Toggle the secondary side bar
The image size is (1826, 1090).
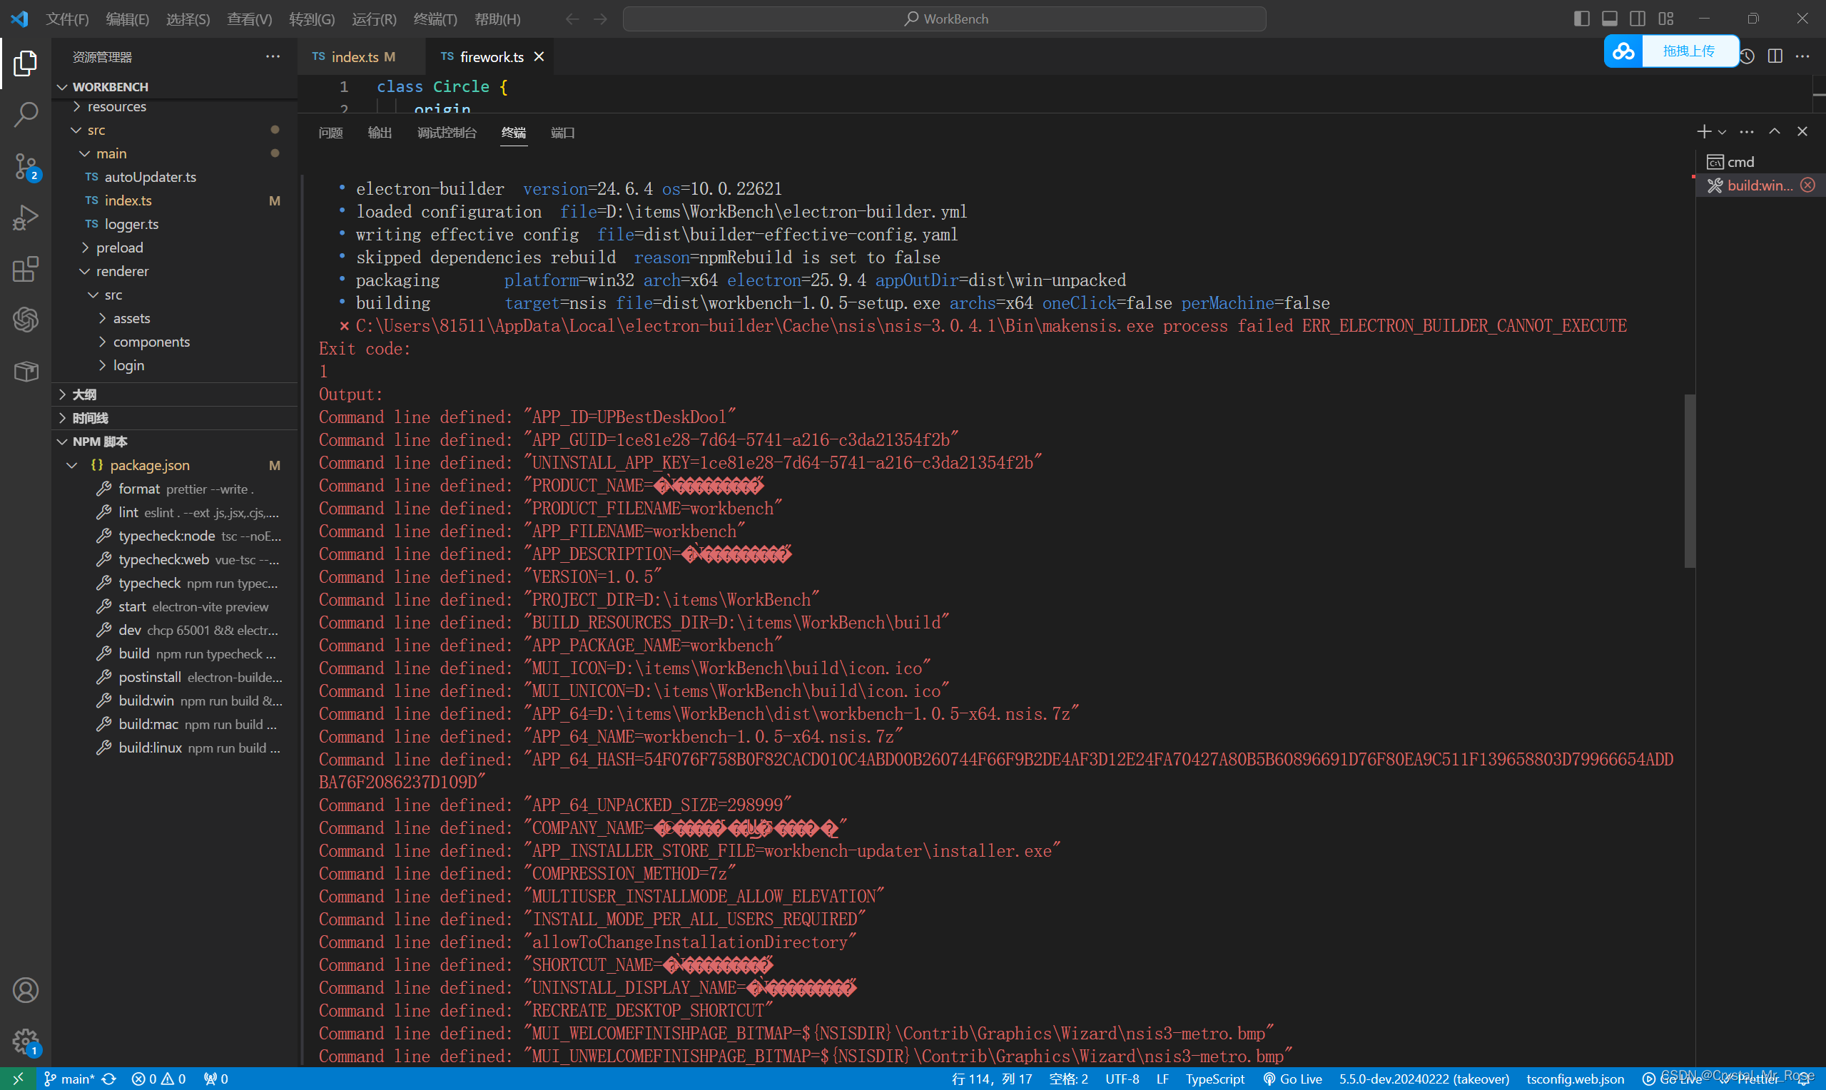[x=1637, y=19]
